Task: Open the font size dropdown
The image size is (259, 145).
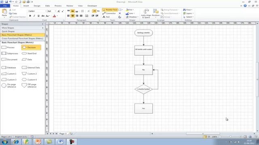Action: point(55,11)
